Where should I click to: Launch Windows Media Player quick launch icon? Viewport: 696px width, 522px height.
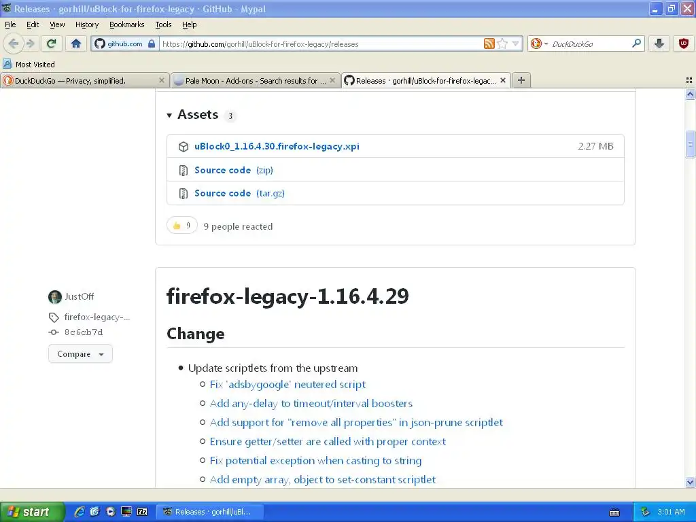111,512
